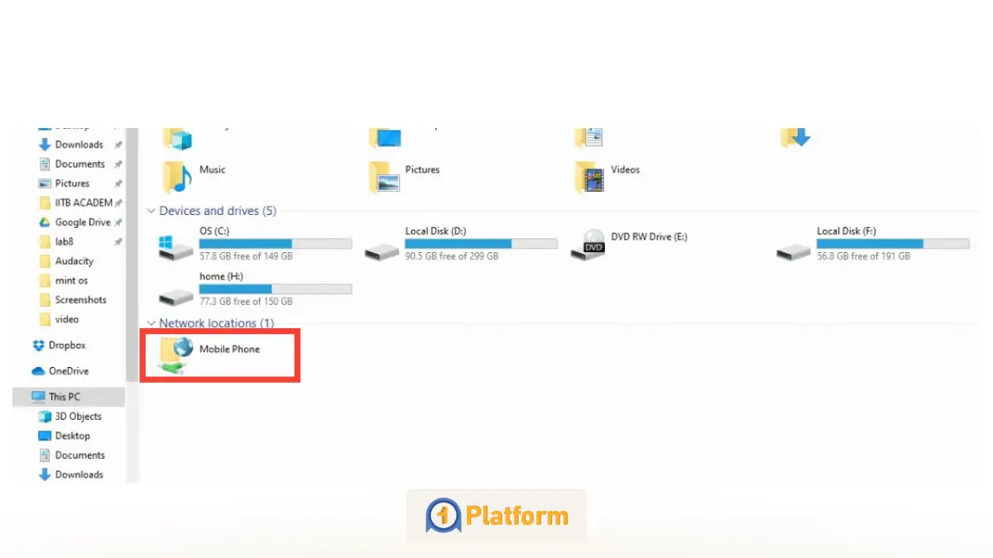Collapse the Devices and drives group

click(150, 212)
